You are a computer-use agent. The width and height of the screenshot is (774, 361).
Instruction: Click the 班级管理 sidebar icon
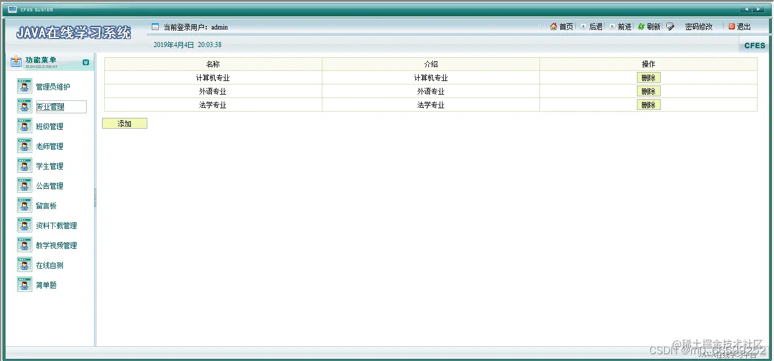(x=24, y=126)
